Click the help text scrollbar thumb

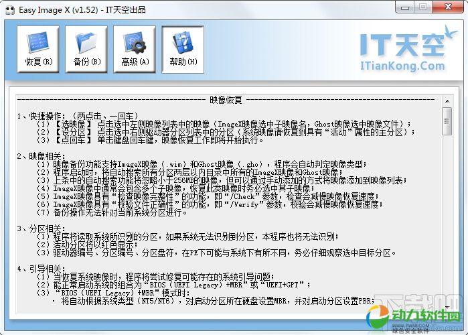tap(447, 121)
